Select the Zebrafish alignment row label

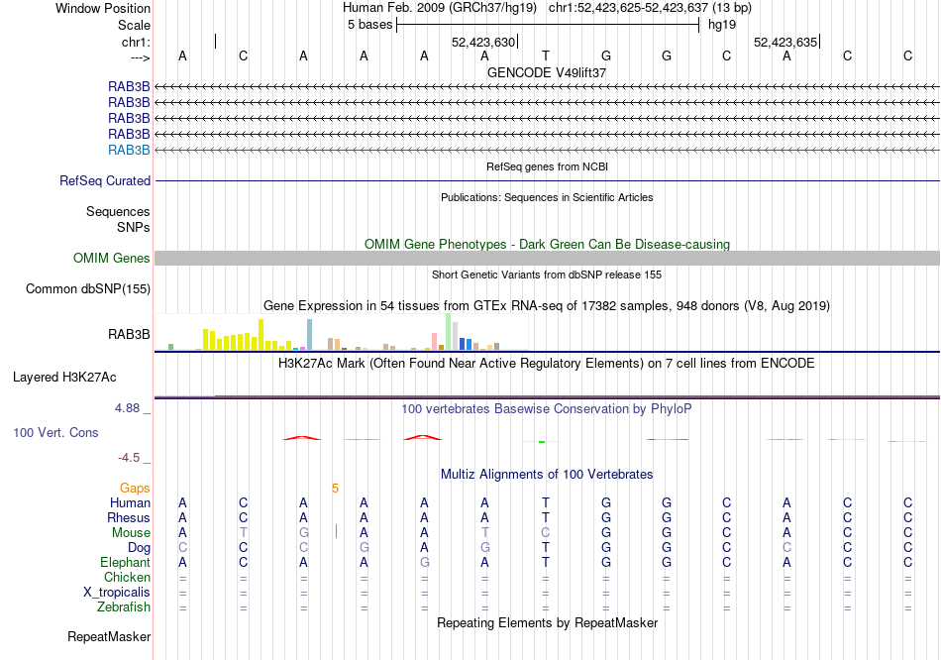124,607
